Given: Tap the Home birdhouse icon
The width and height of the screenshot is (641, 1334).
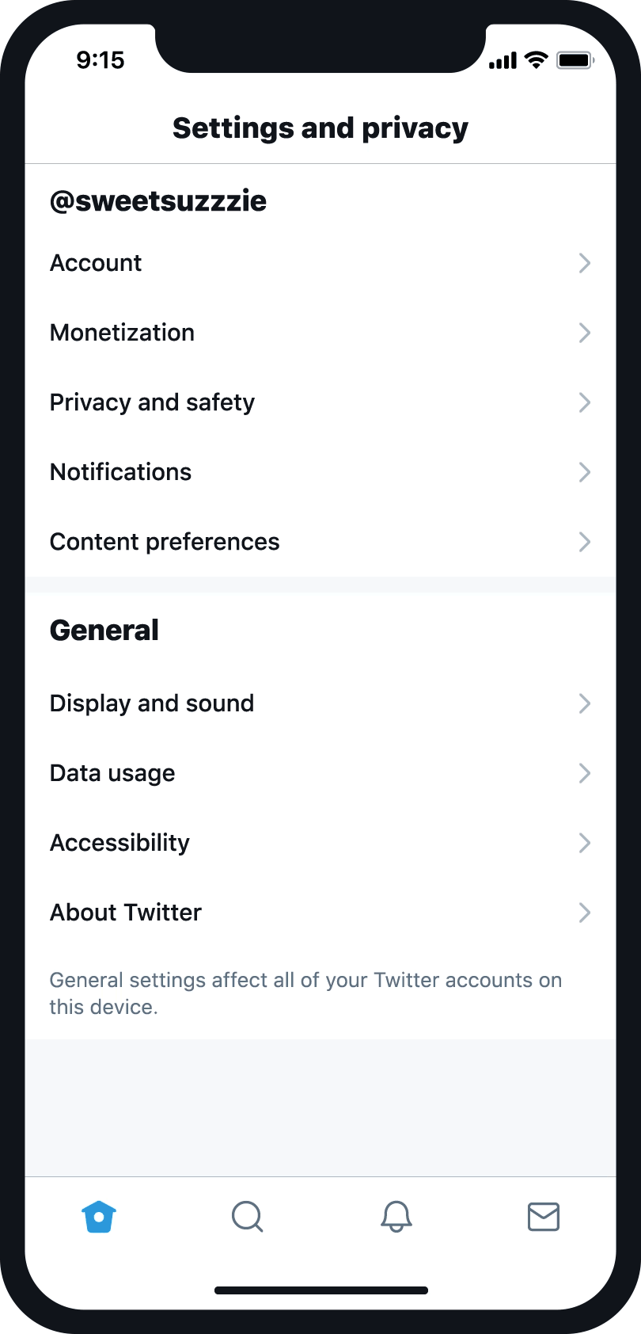Looking at the screenshot, I should (99, 1217).
